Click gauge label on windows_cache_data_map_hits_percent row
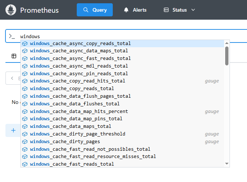This screenshot has height=182, width=247. [x=212, y=112]
